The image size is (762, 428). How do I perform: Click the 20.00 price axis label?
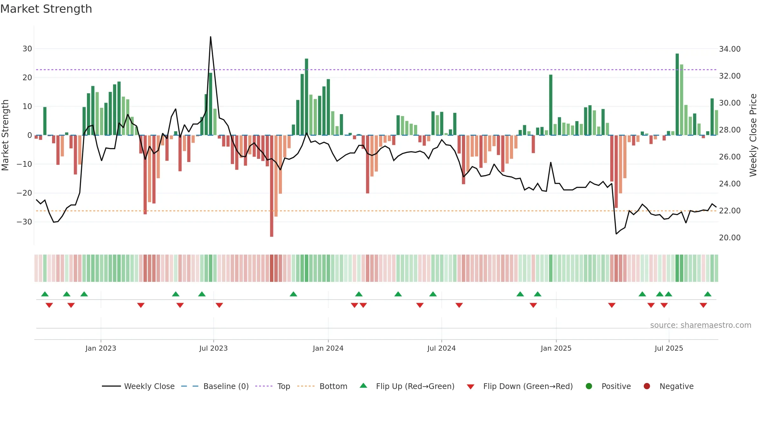click(x=730, y=238)
